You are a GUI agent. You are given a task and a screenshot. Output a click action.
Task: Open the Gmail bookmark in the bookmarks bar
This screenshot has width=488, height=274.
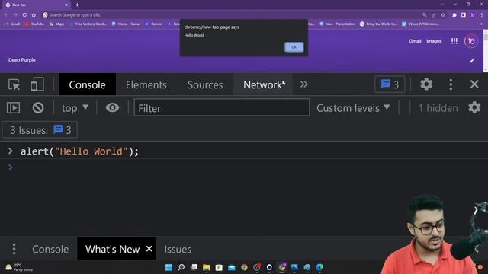[x=12, y=24]
